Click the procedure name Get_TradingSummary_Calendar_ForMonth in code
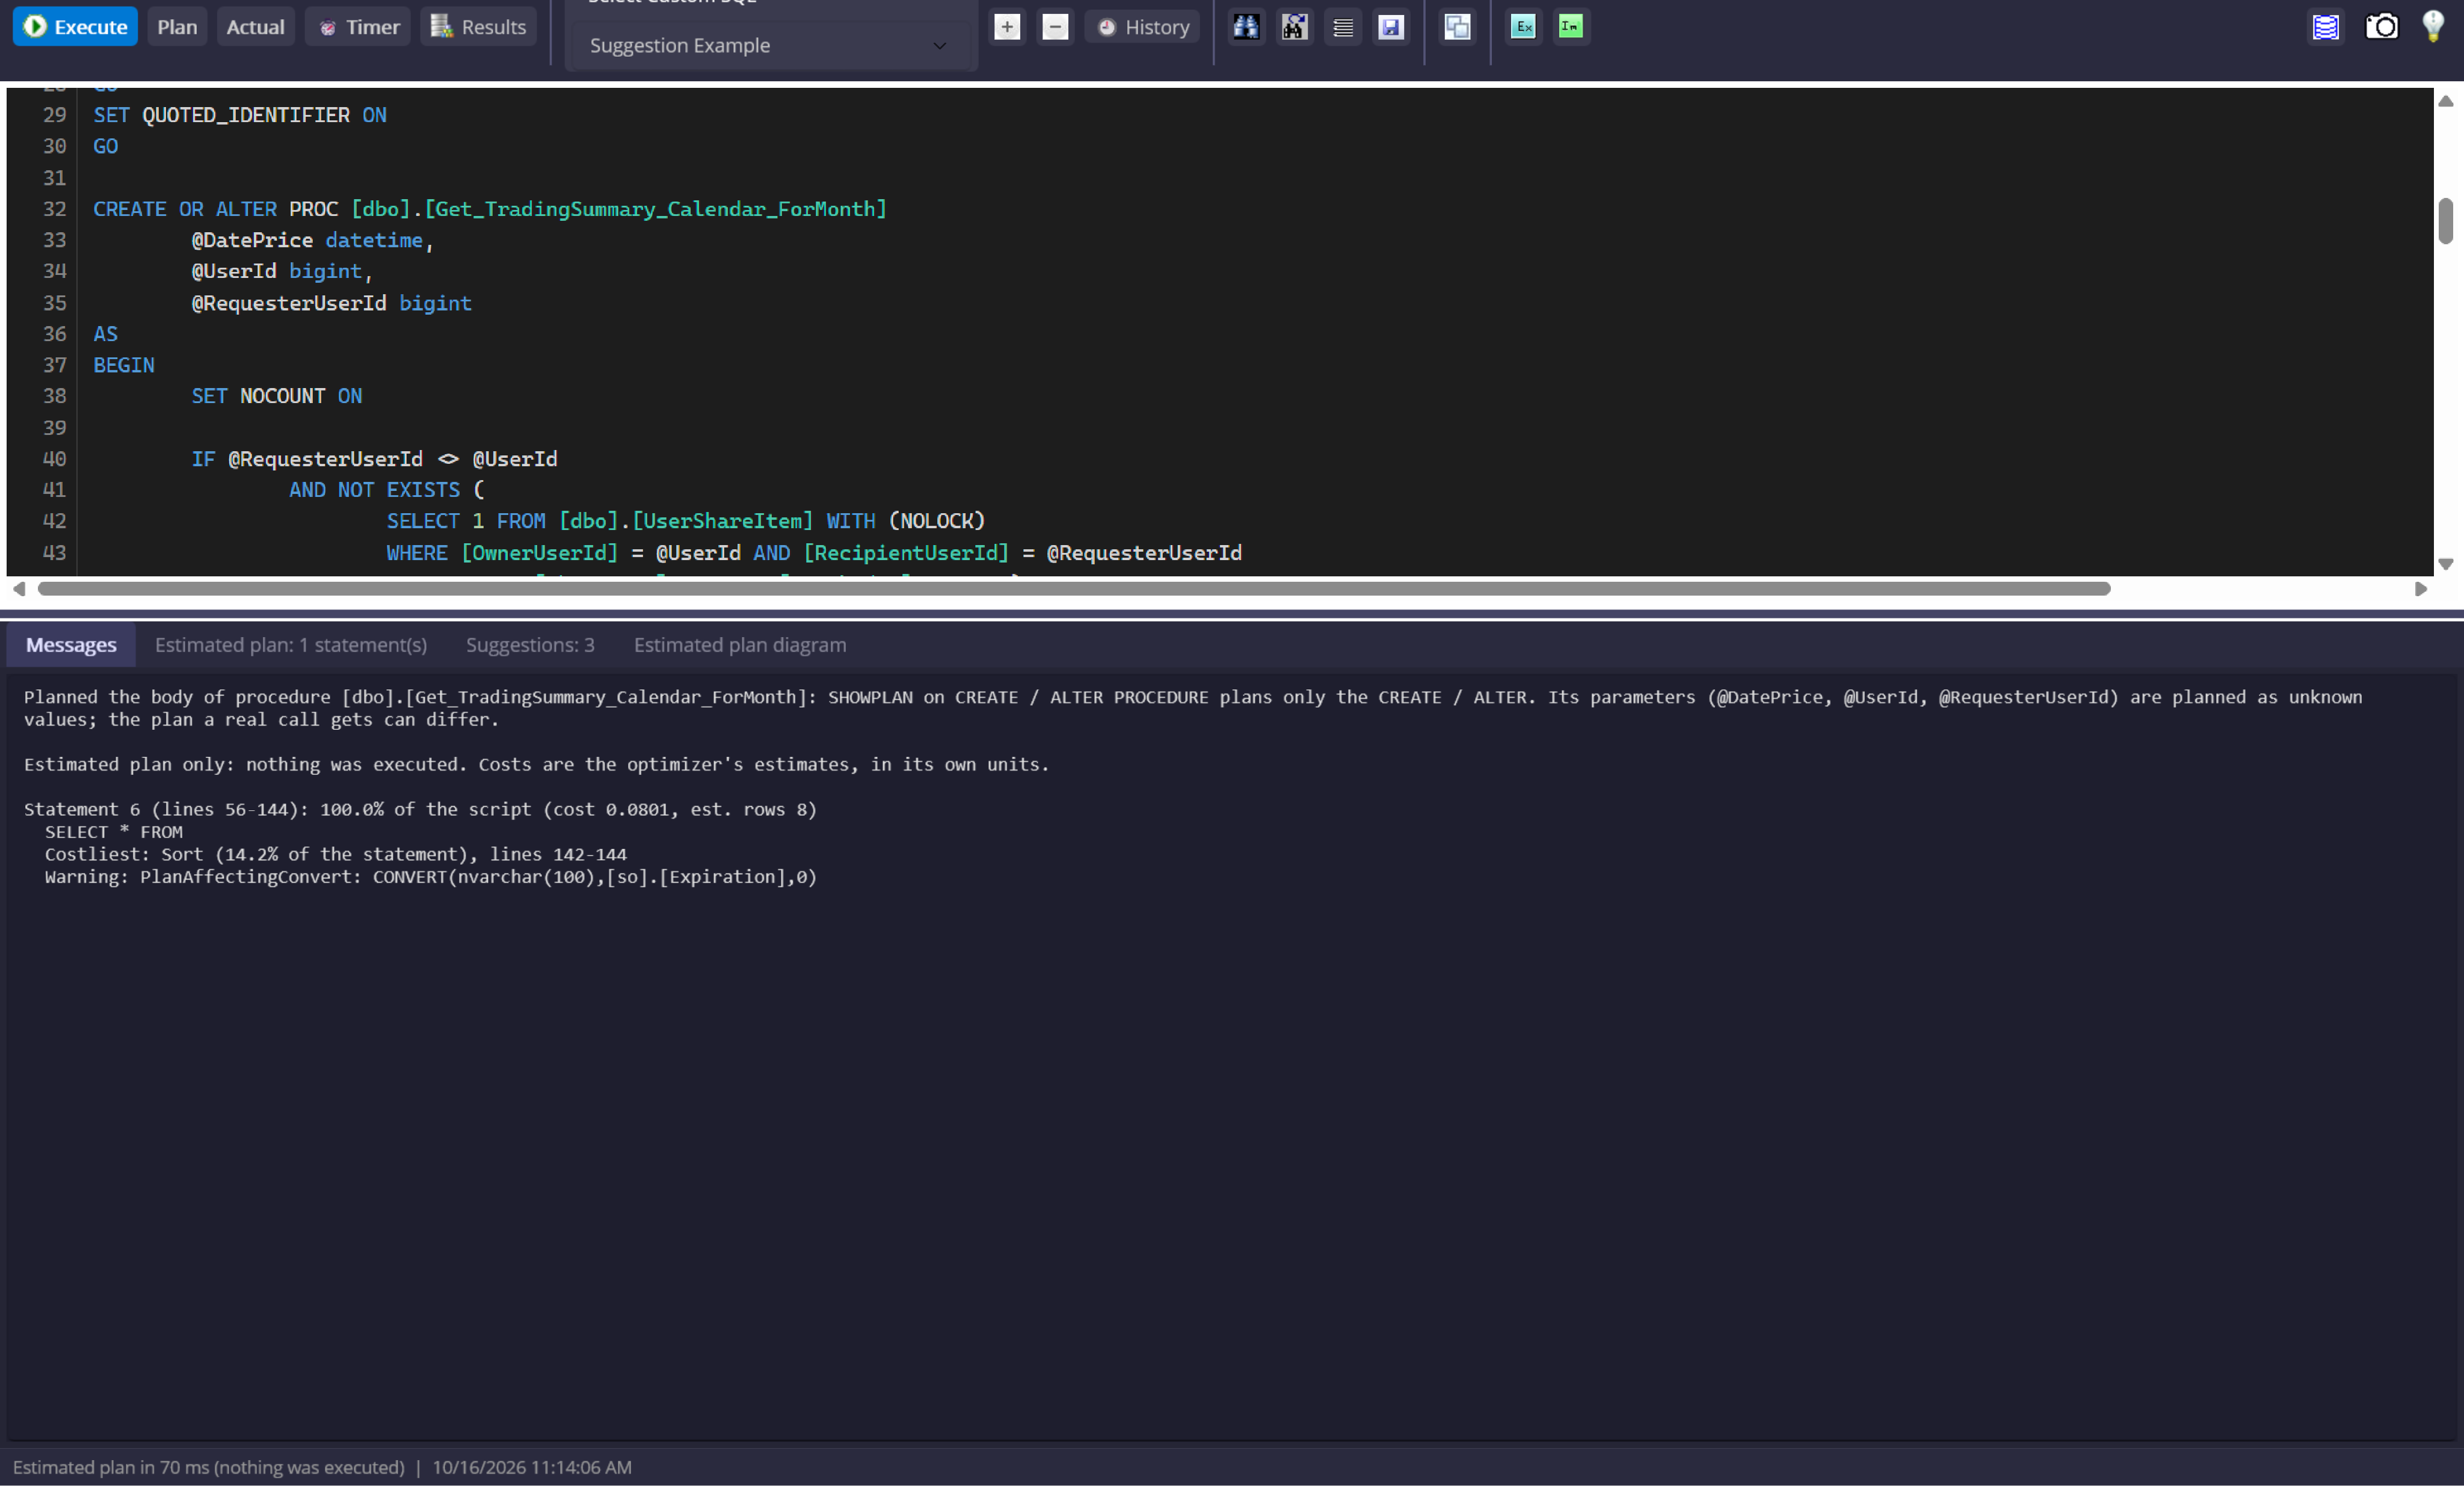 tap(655, 209)
